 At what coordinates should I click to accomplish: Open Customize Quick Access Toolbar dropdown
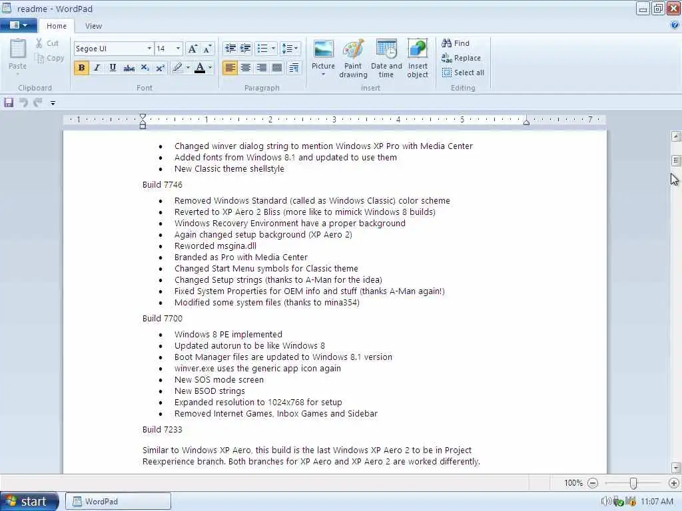pos(53,103)
